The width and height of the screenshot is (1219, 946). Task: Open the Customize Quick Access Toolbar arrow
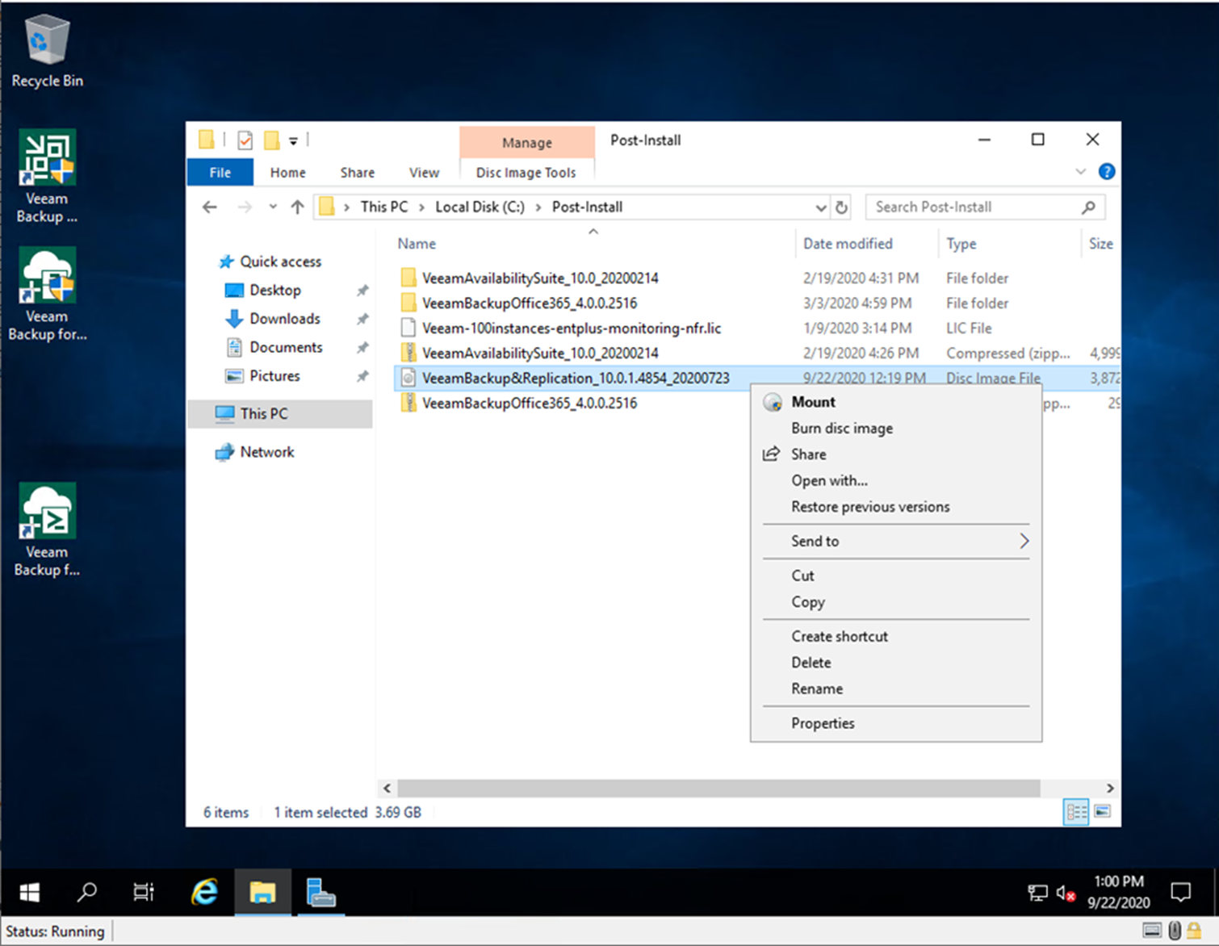coord(294,141)
